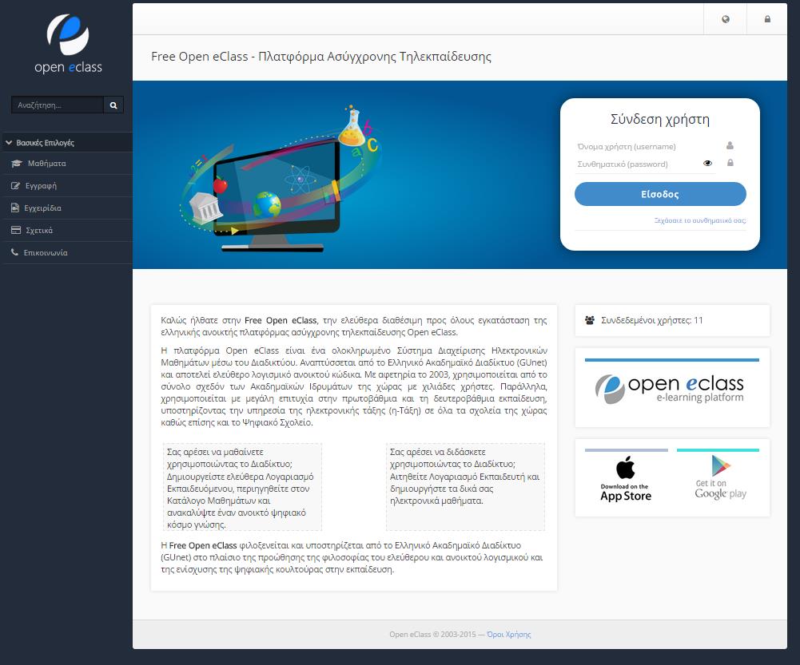
Task: Click the lock icon in password field
Action: (x=730, y=163)
